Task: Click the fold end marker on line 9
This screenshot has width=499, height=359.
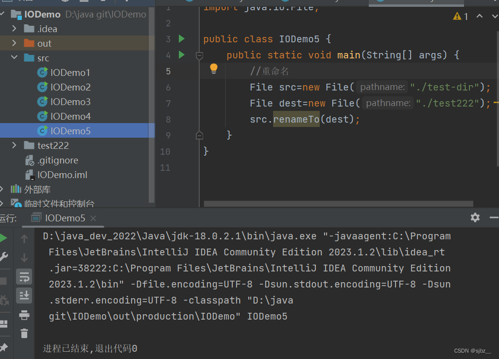Action: [x=199, y=135]
